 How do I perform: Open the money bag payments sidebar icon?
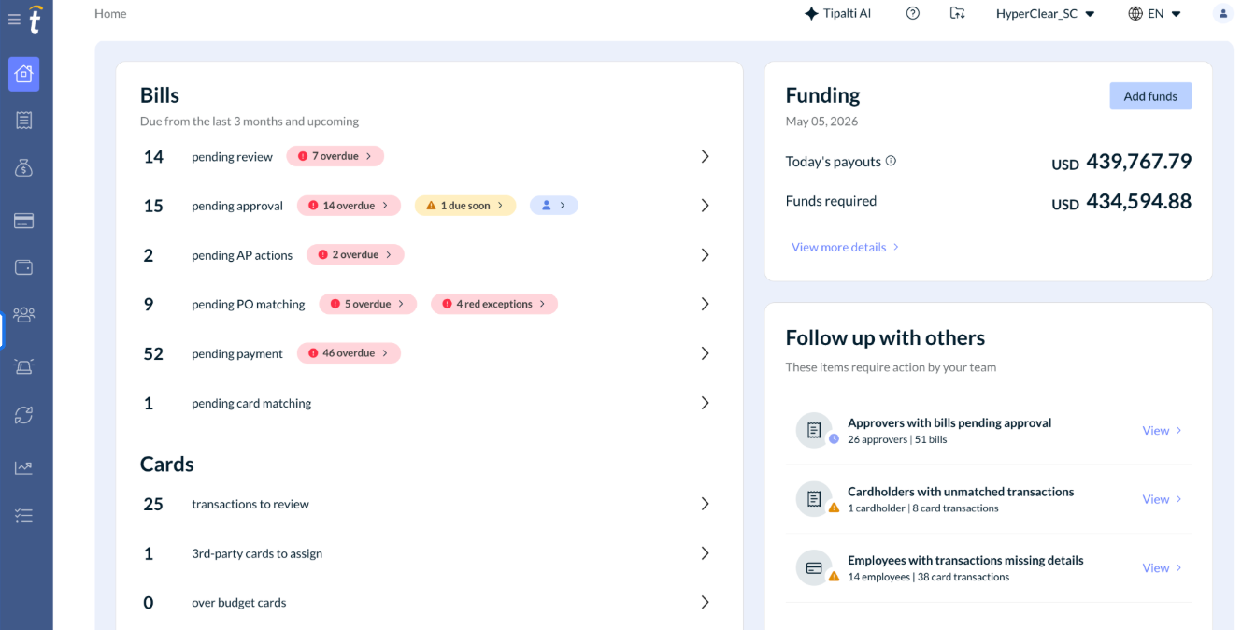coord(23,168)
